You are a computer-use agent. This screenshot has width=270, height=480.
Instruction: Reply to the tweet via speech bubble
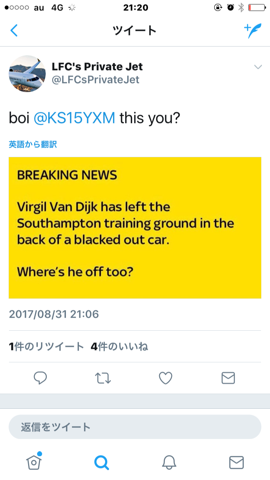[40, 378]
